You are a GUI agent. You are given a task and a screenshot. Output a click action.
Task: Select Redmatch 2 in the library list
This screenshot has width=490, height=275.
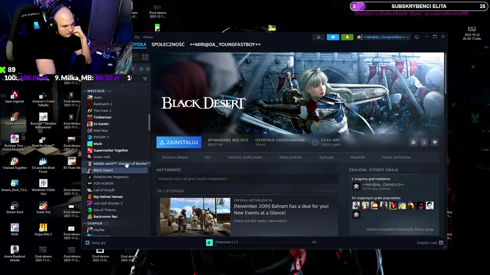[103, 104]
